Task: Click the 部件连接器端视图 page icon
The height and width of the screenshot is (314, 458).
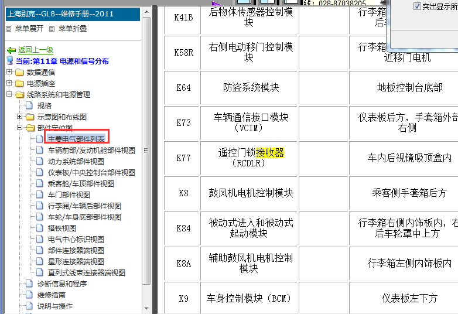Action: click(x=40, y=250)
